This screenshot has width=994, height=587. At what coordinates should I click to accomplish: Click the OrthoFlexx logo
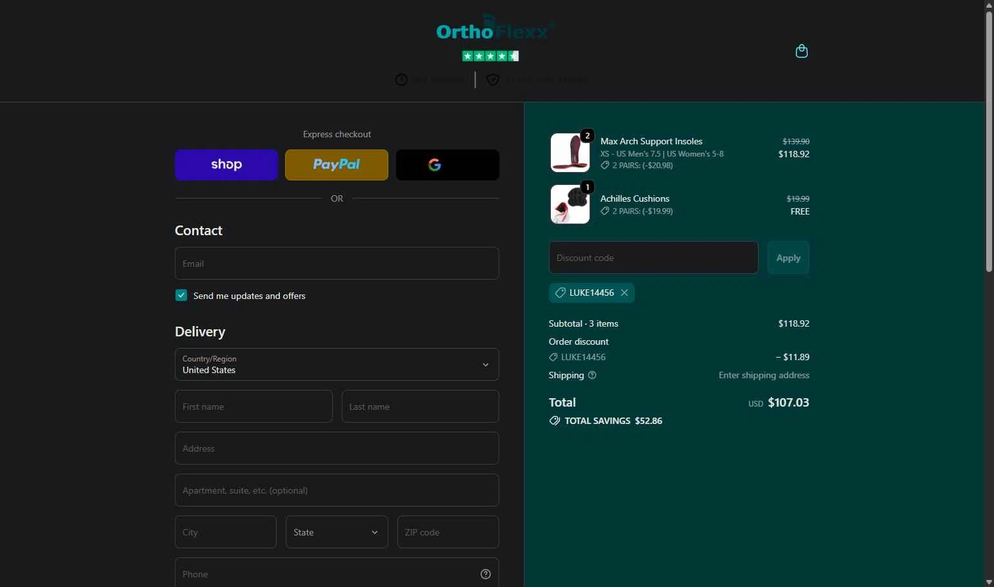pyautogui.click(x=495, y=28)
